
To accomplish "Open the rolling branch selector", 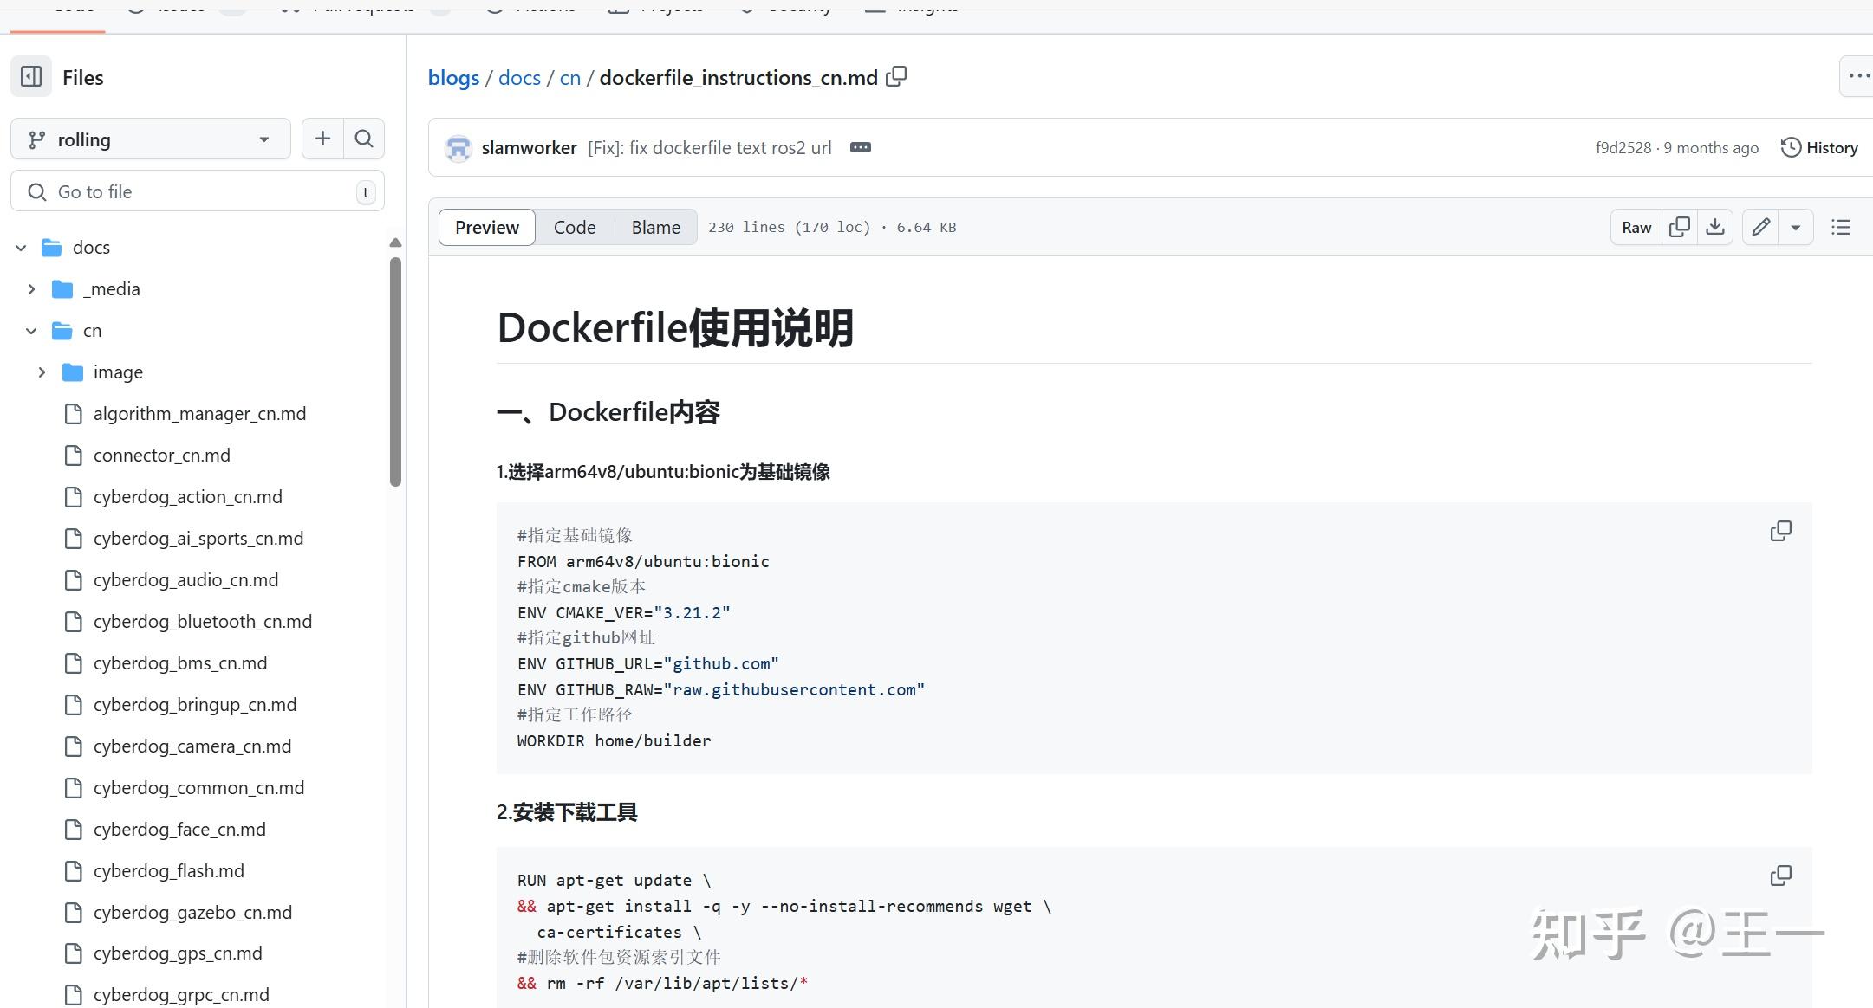I will click(x=150, y=139).
